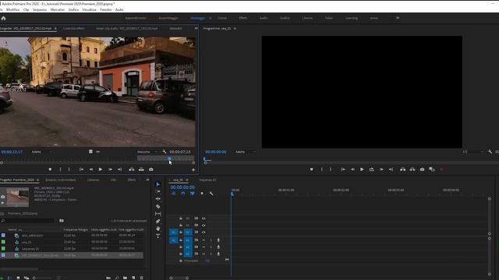
Task: Expand Source panel tabs overflow arrows
Action: pyautogui.click(x=196, y=28)
